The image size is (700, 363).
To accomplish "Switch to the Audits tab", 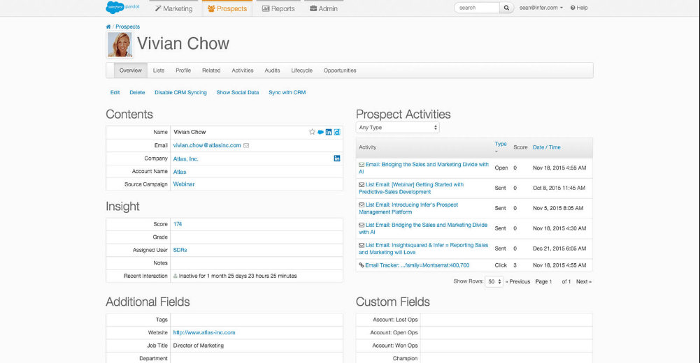I will tap(272, 71).
